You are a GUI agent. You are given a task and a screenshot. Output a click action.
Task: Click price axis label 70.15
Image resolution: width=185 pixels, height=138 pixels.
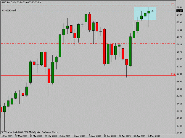tap(180, 44)
